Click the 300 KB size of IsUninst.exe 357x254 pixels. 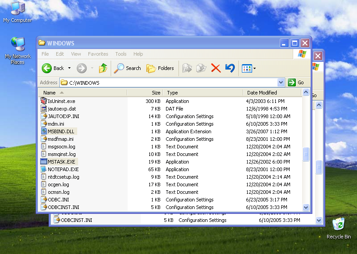click(x=153, y=101)
